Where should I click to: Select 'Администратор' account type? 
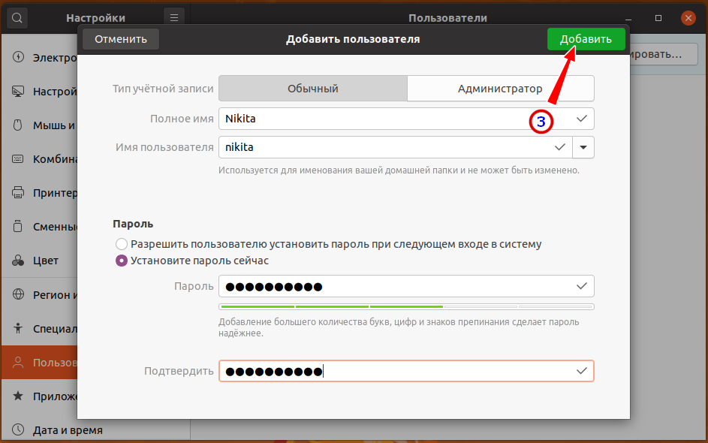500,89
